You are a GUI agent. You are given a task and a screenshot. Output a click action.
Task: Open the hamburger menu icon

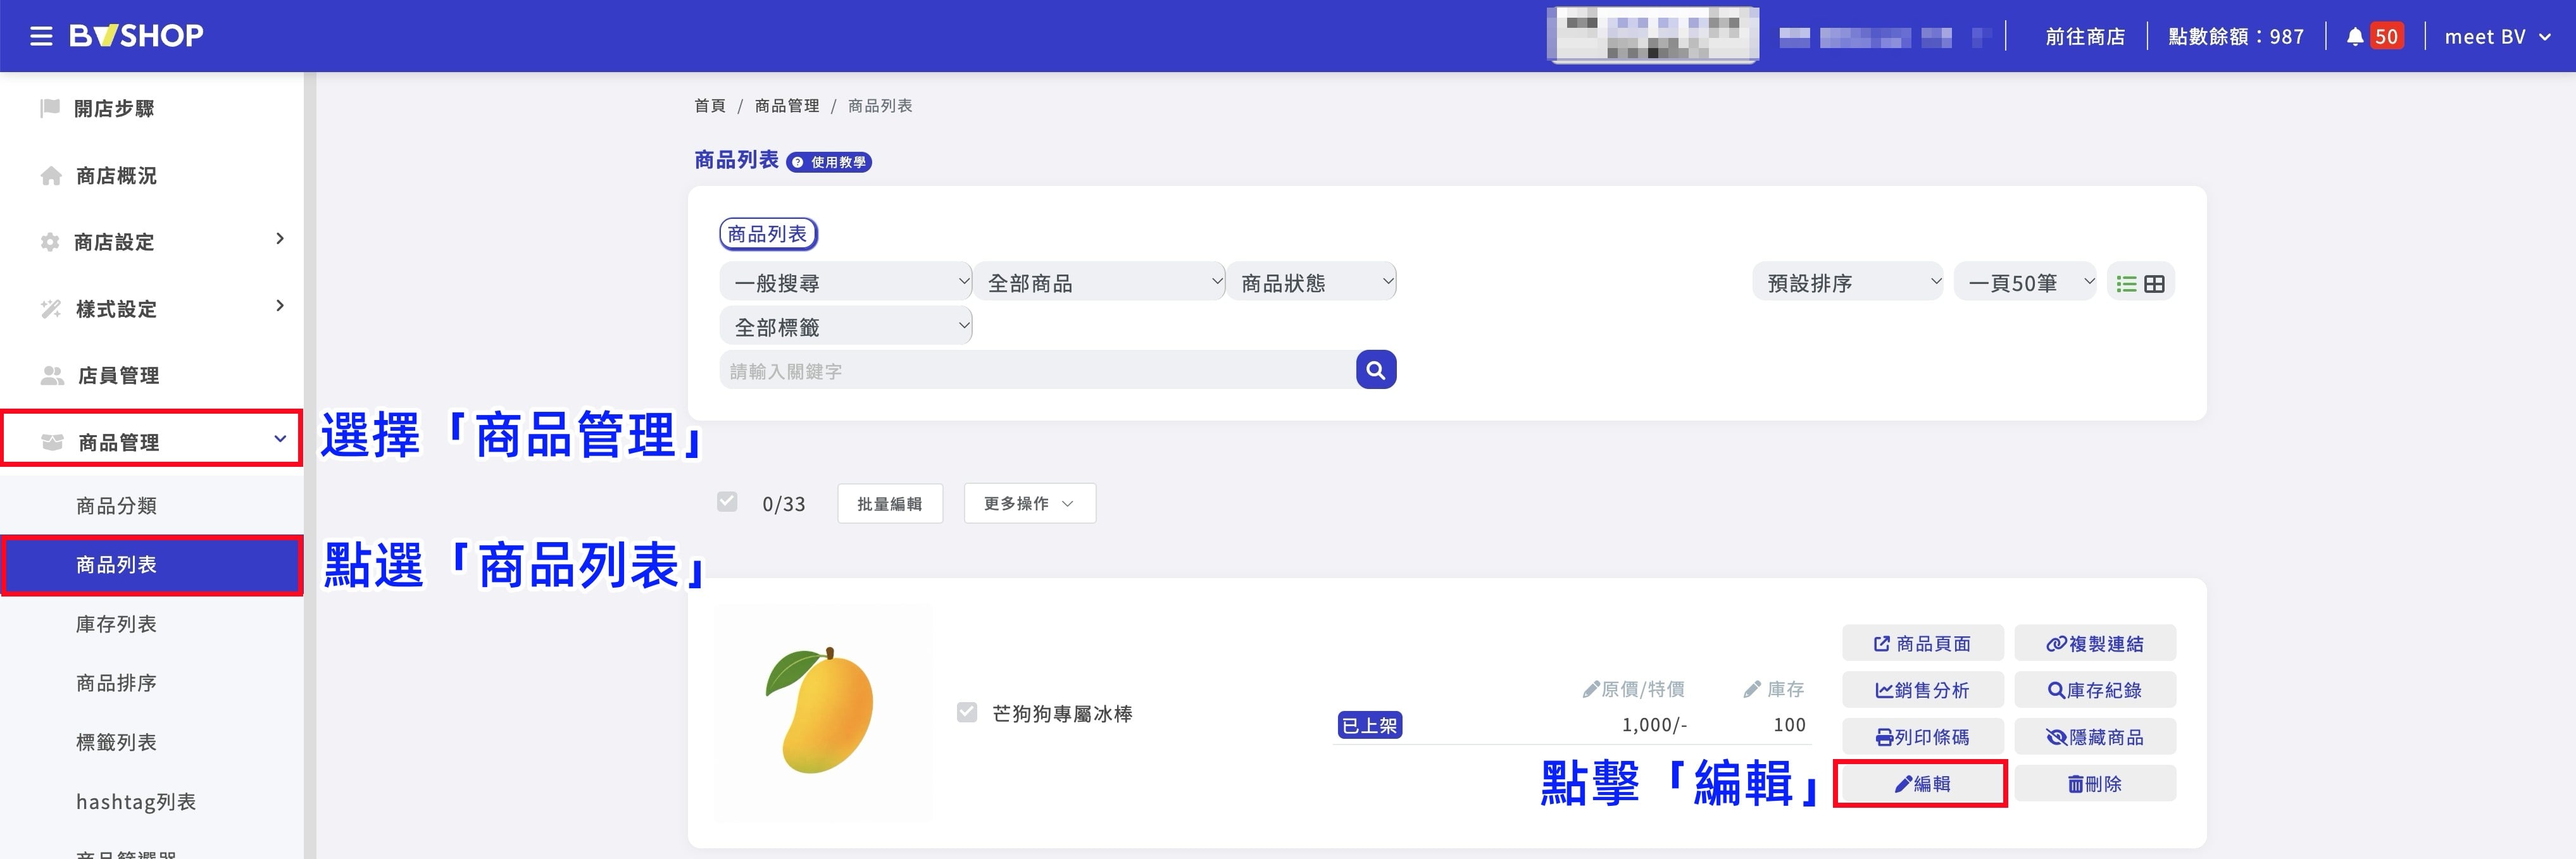click(x=41, y=37)
